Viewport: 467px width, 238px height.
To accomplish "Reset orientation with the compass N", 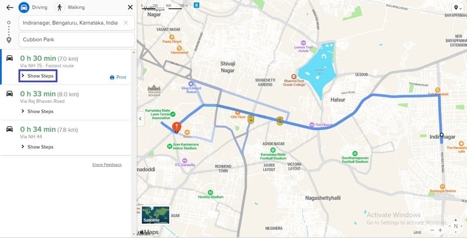I will (x=455, y=226).
